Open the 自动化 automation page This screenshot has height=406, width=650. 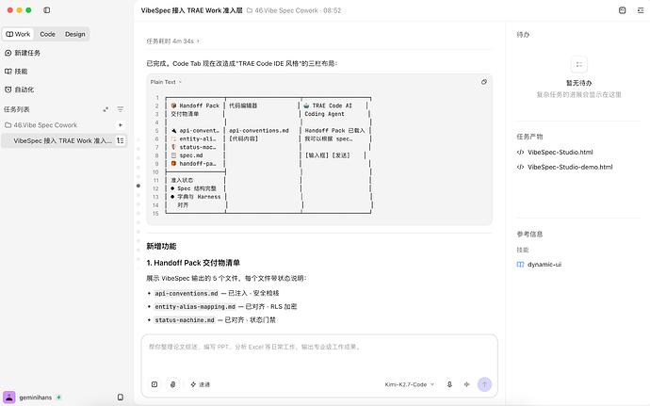pyautogui.click(x=19, y=89)
